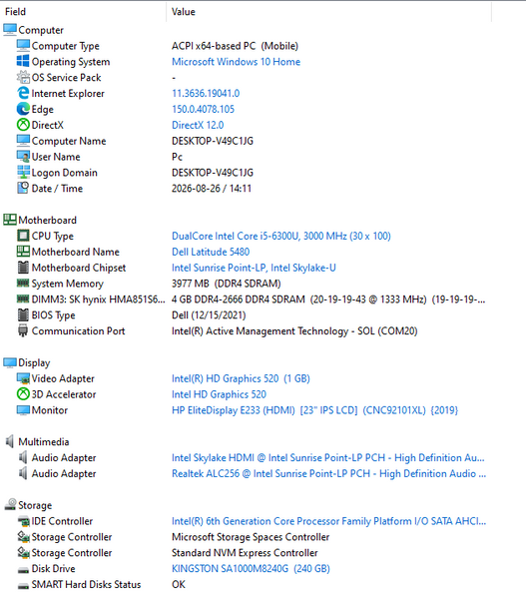Select the 4 GB DDR4-2666 DDR4 SDRAM value
The image size is (526, 599).
tap(328, 299)
